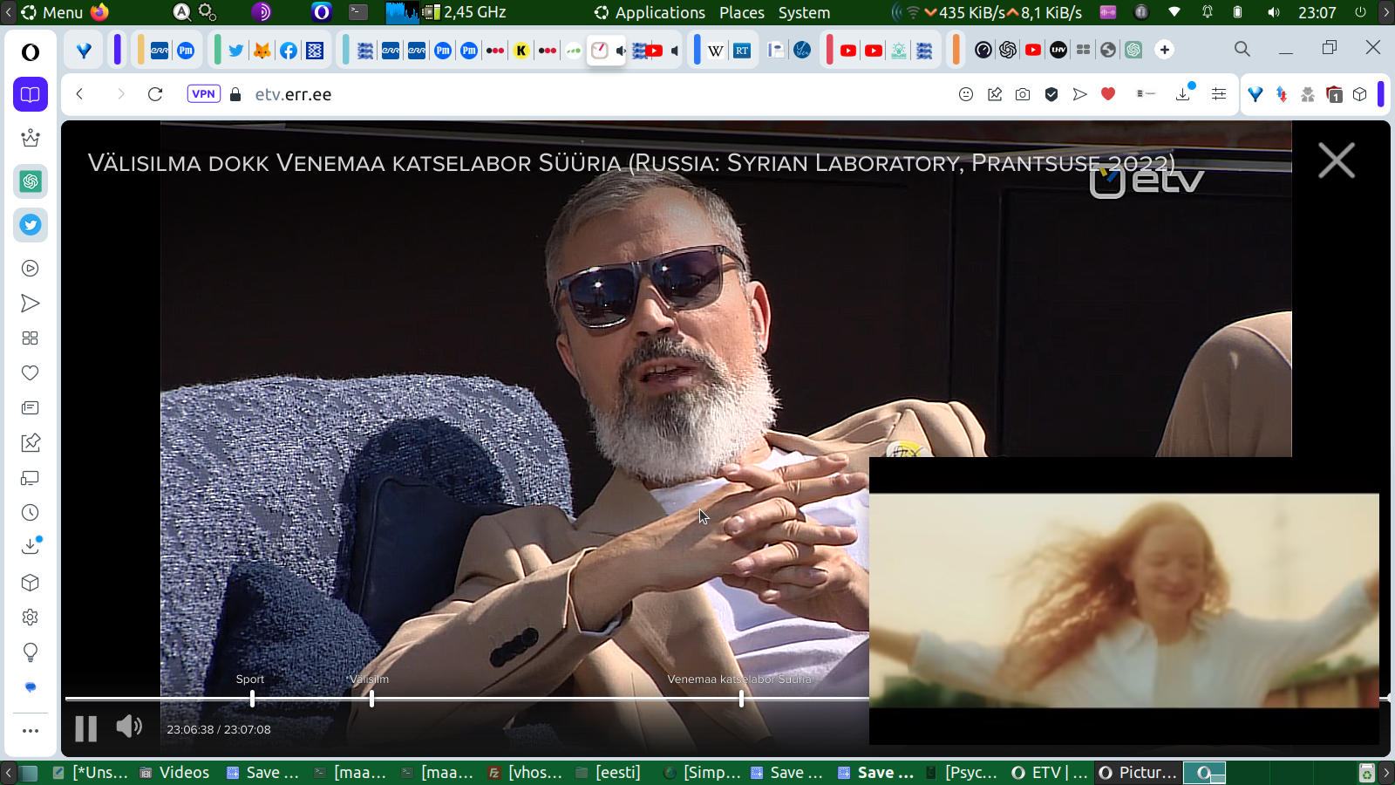
Task: Click the picture-in-picture video thumbnail
Action: click(x=1124, y=600)
